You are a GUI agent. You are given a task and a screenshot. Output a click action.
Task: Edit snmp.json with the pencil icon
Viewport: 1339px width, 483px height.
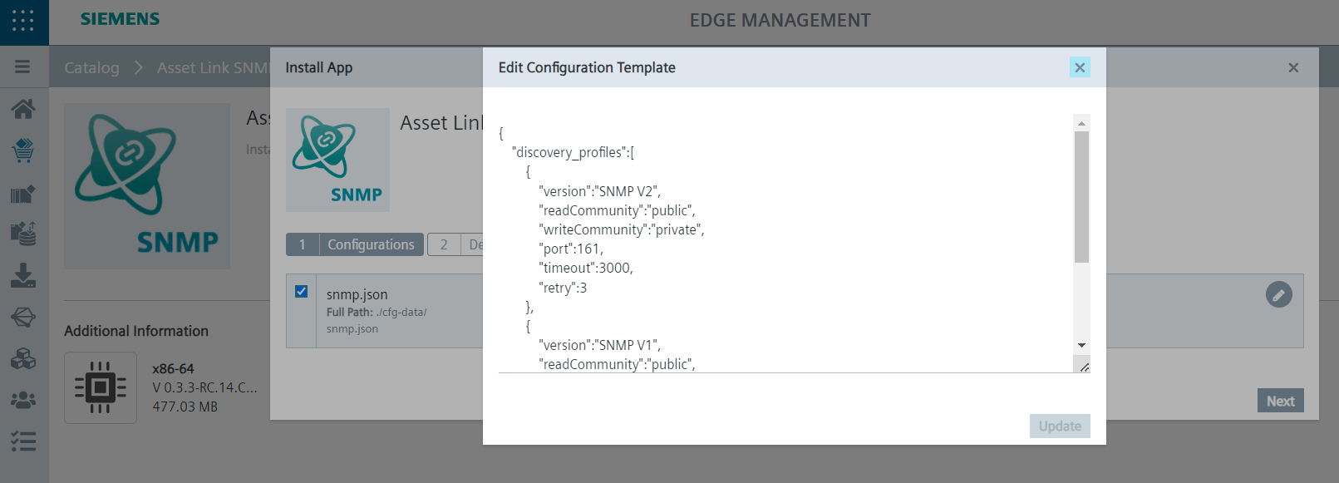(1279, 294)
